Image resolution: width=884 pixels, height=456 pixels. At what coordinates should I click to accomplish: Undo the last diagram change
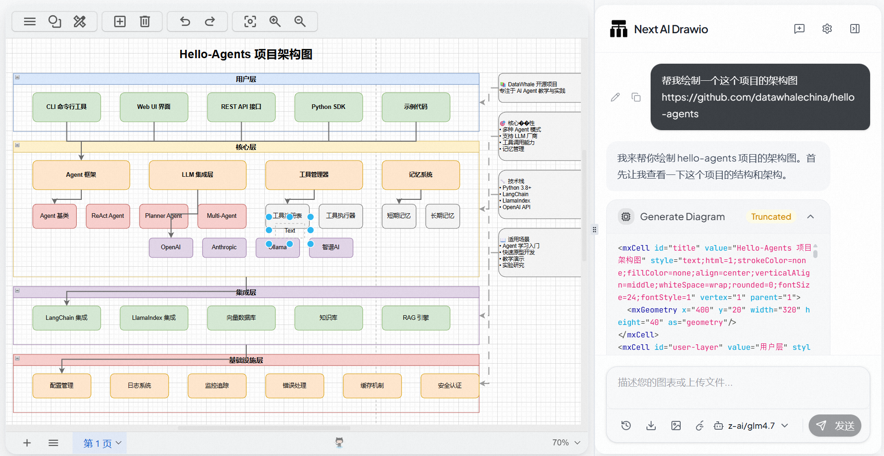[x=185, y=22]
